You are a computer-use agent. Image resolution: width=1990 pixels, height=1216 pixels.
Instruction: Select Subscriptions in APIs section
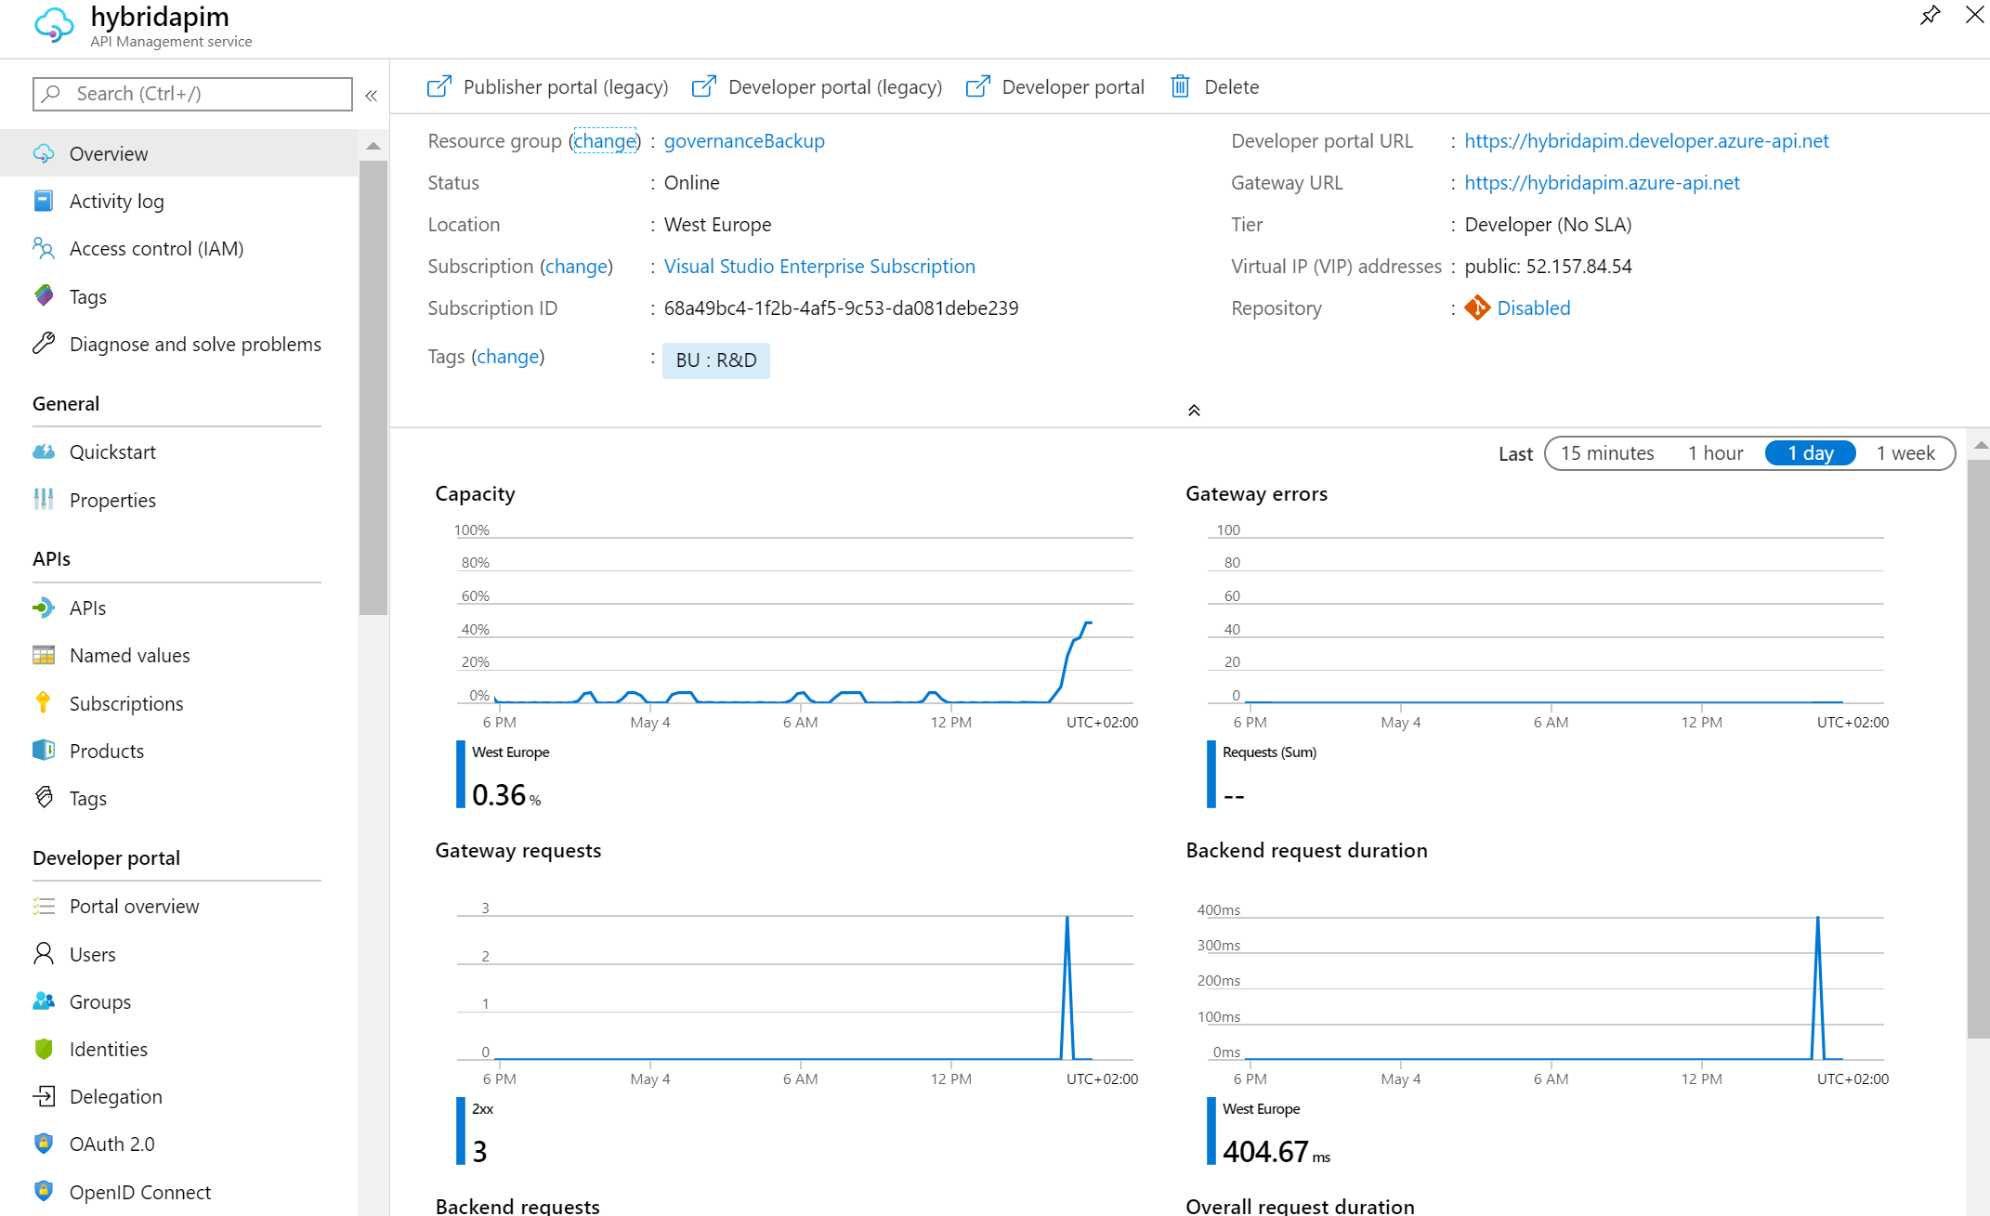[126, 701]
